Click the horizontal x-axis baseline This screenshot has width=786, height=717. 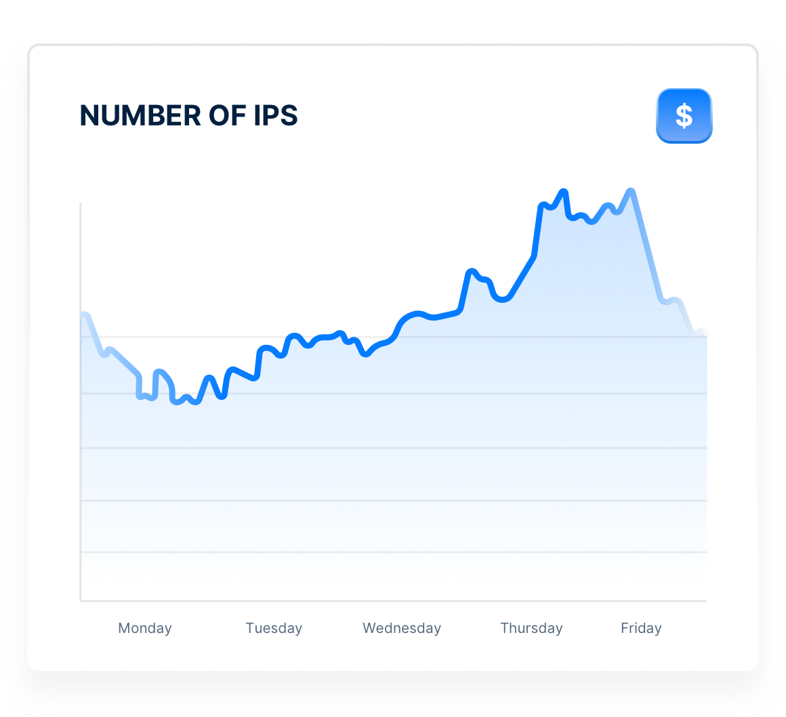pyautogui.click(x=393, y=600)
